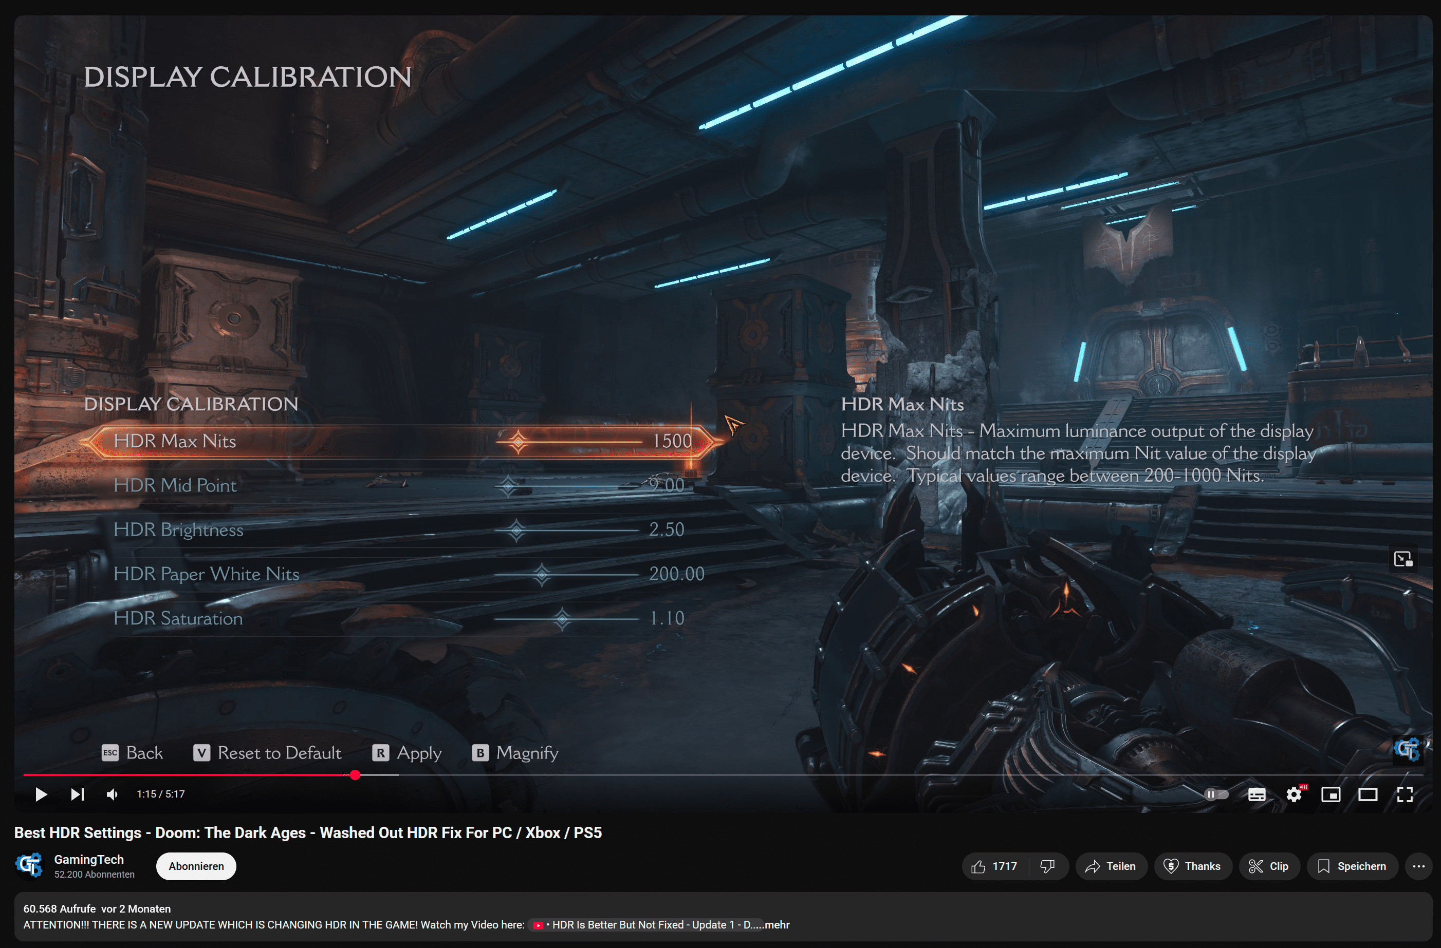Click Teilen to share video

1111,866
